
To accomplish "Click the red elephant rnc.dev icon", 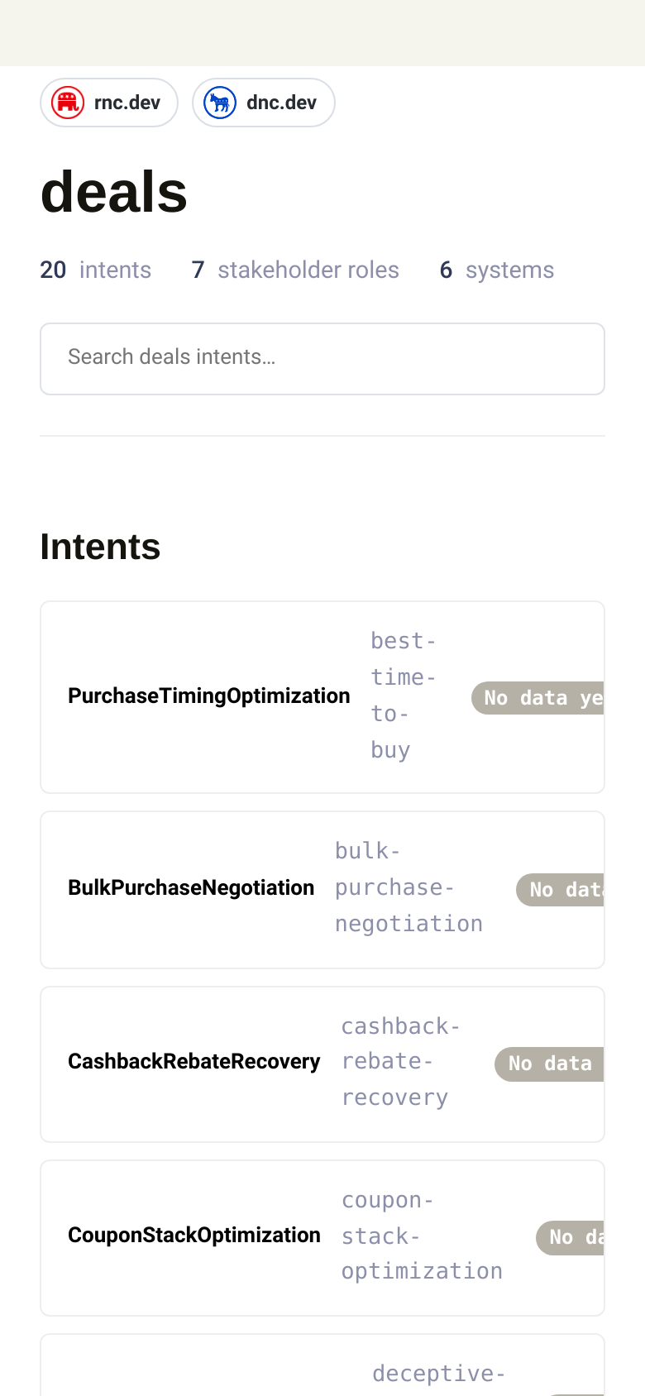I will pyautogui.click(x=68, y=103).
